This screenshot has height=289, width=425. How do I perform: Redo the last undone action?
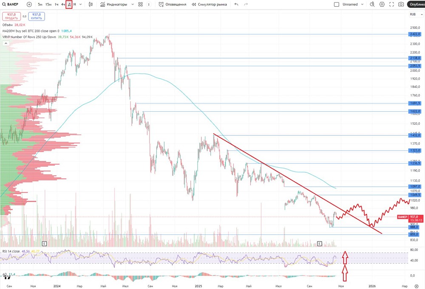(246, 4)
